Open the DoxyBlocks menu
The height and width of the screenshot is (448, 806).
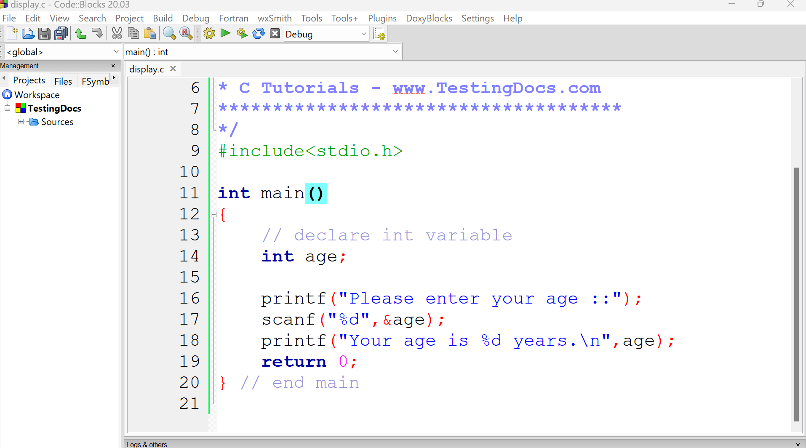429,18
